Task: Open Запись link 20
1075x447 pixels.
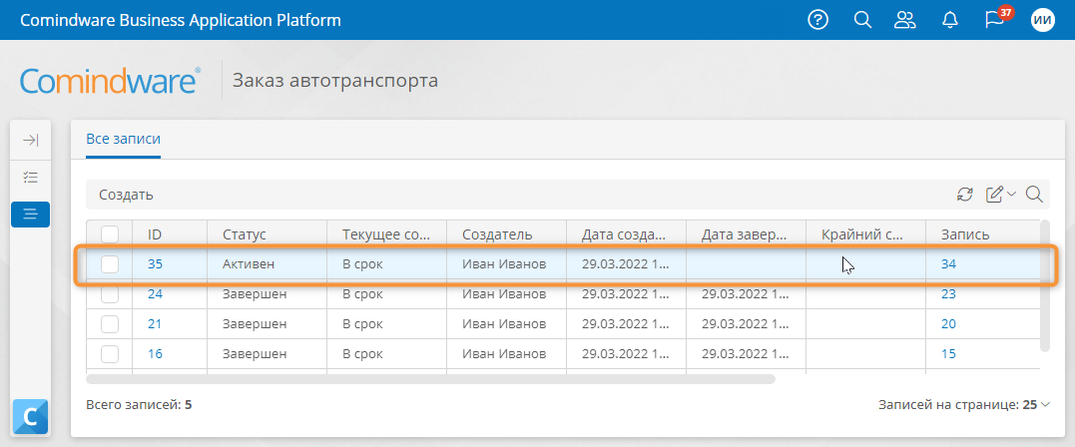Action: [948, 324]
